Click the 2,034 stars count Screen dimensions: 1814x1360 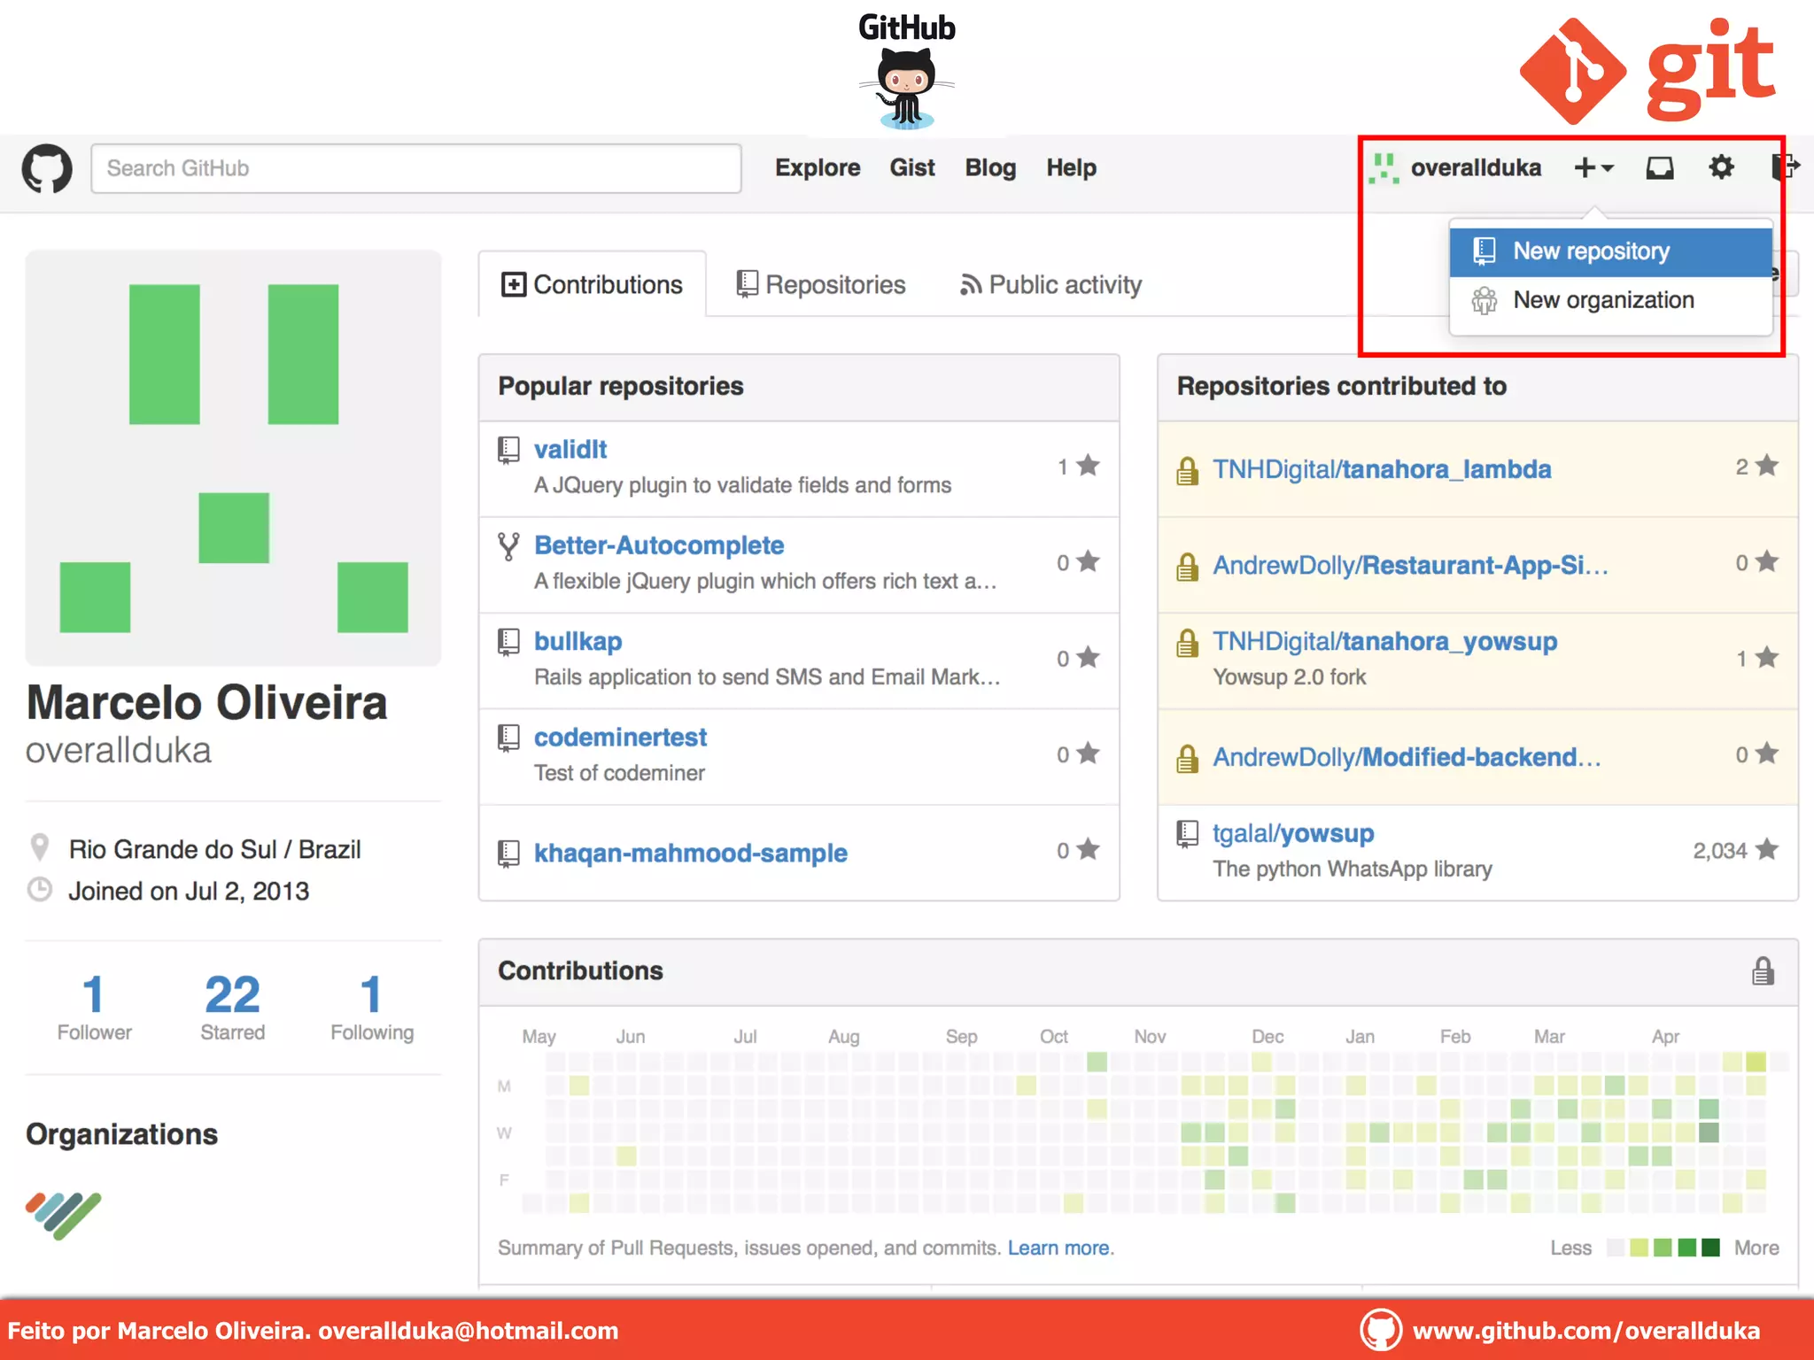click(1719, 851)
